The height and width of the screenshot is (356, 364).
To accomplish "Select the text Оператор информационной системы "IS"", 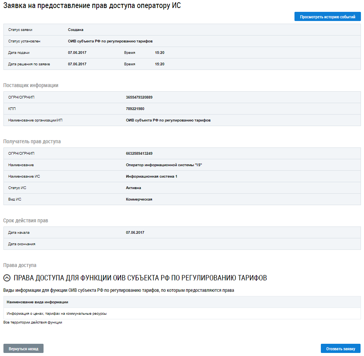I will pos(164,165).
